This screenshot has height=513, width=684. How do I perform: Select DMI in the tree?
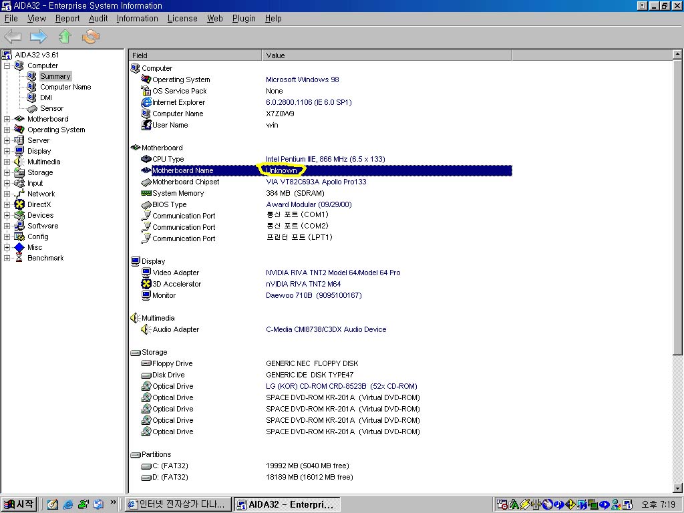tap(46, 98)
